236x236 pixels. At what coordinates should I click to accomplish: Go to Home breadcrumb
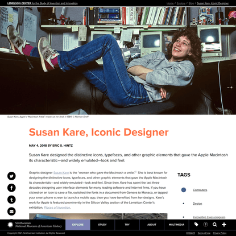pyautogui.click(x=170, y=3)
